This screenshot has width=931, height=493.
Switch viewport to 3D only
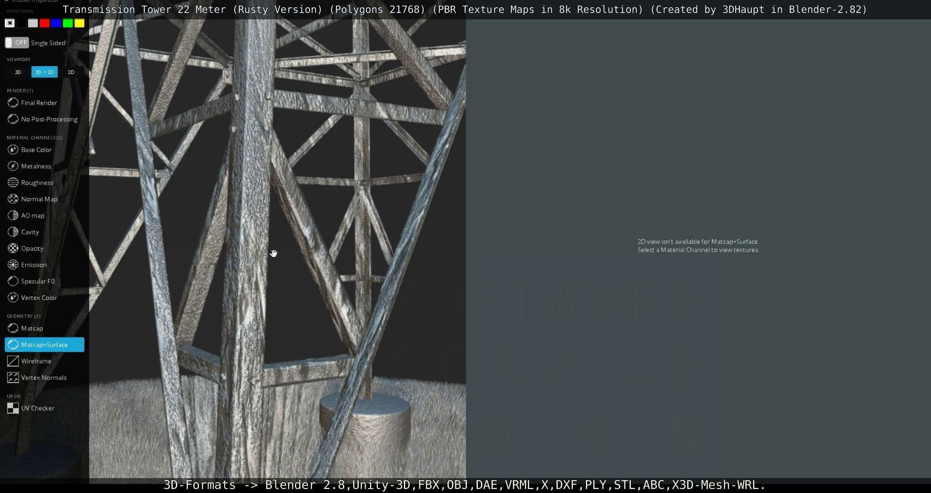coord(18,72)
